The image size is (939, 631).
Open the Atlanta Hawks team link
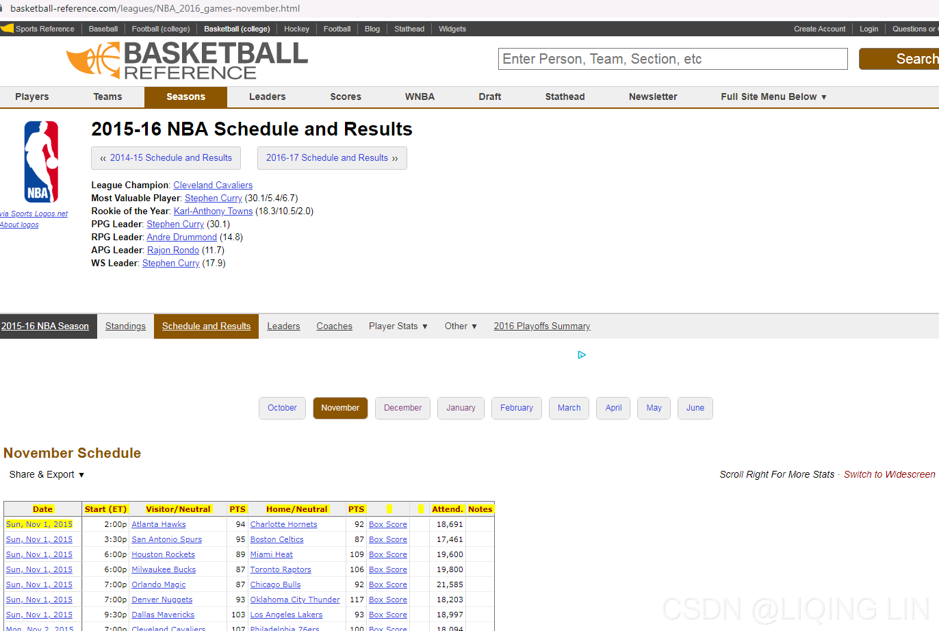159,524
